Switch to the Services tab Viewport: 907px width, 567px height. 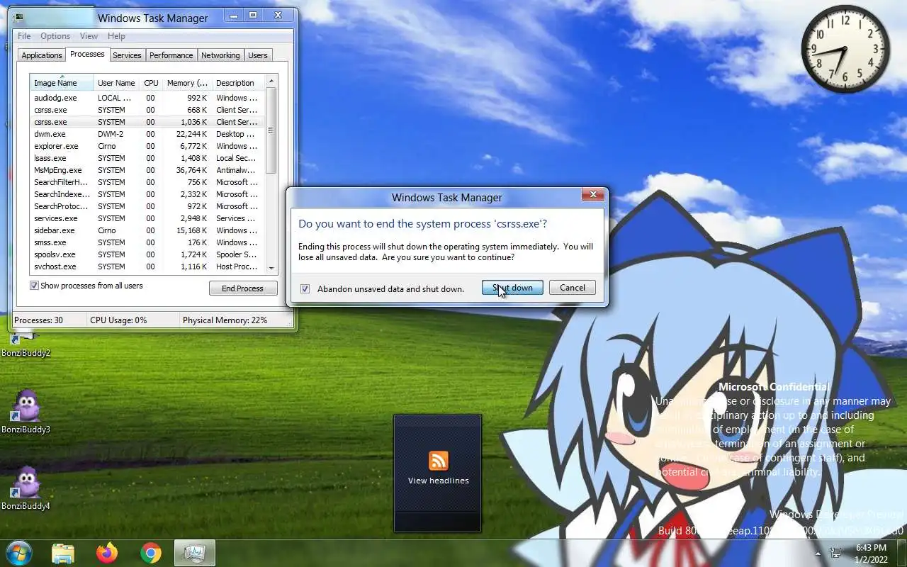click(x=127, y=55)
